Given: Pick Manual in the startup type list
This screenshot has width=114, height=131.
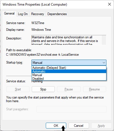Looking at the screenshot, I should (69, 75).
